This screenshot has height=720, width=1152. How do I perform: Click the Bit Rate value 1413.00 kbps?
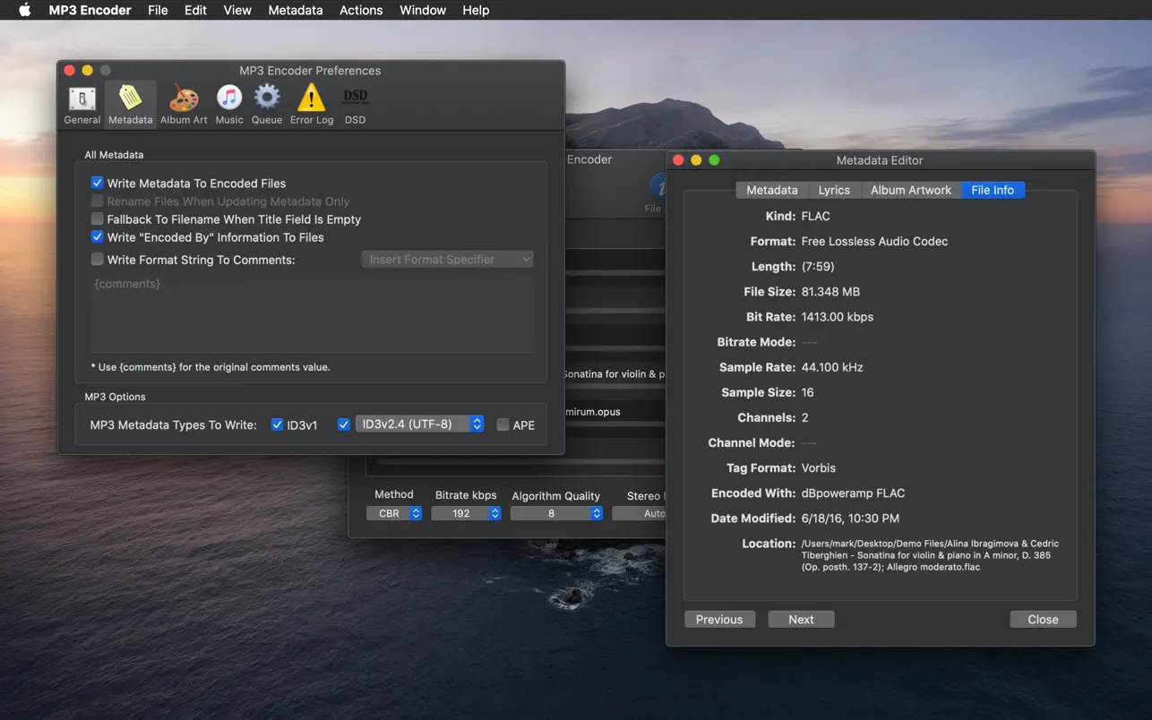click(x=837, y=317)
